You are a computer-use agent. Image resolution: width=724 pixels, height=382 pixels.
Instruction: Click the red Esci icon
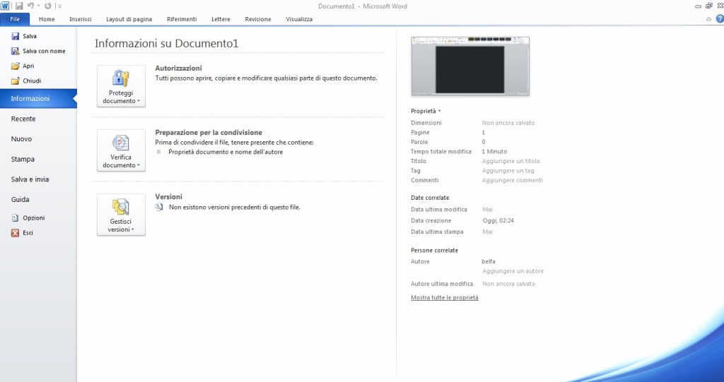point(16,233)
